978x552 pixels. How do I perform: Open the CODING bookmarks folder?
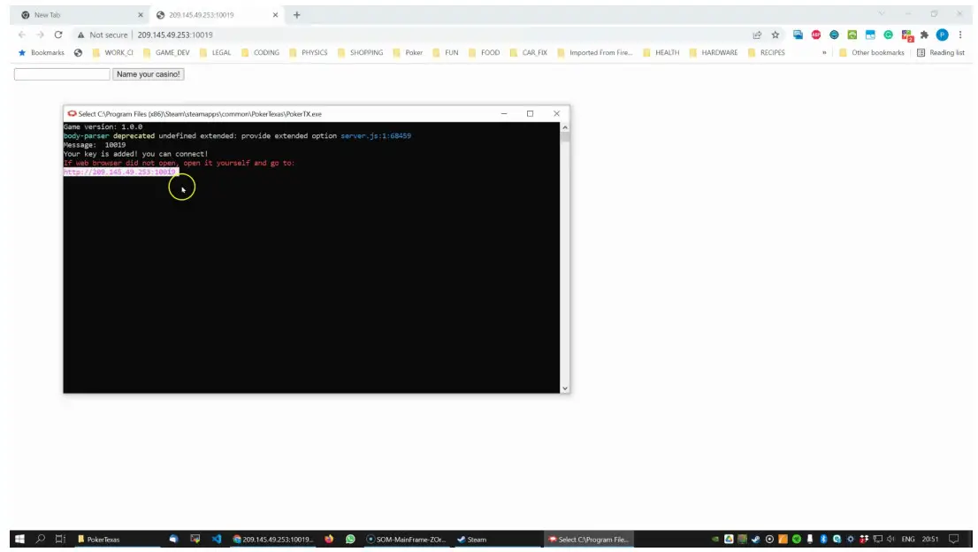click(x=260, y=52)
